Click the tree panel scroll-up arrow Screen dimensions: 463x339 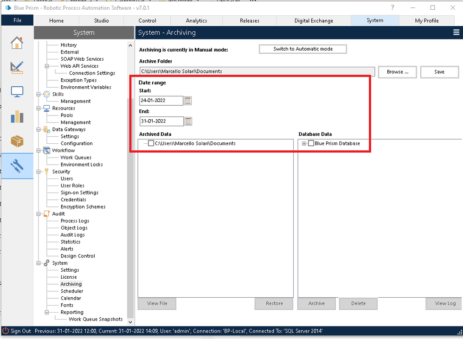[130, 45]
